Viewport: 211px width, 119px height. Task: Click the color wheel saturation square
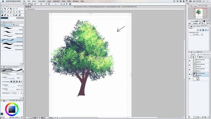pyautogui.click(x=12, y=109)
